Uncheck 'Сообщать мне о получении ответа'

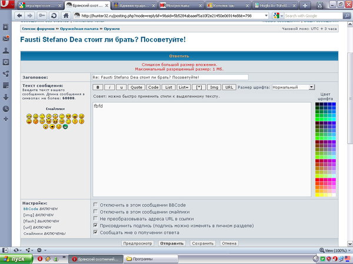(x=95, y=232)
